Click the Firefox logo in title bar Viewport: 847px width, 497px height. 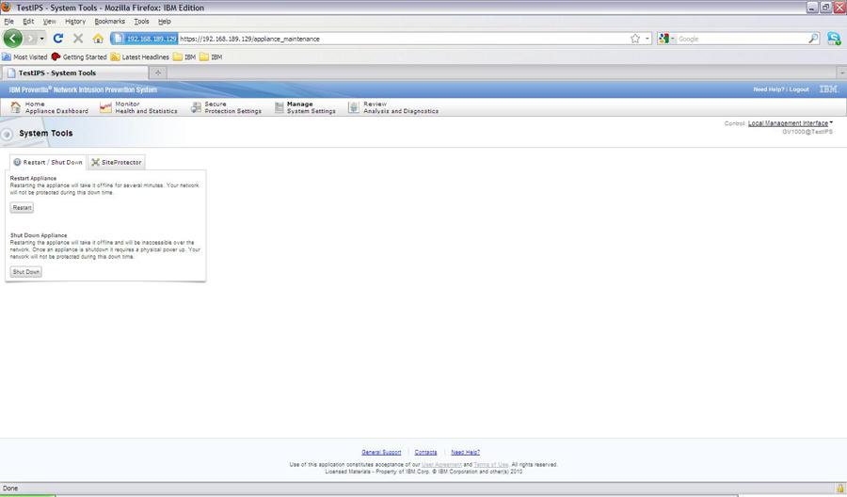7,7
